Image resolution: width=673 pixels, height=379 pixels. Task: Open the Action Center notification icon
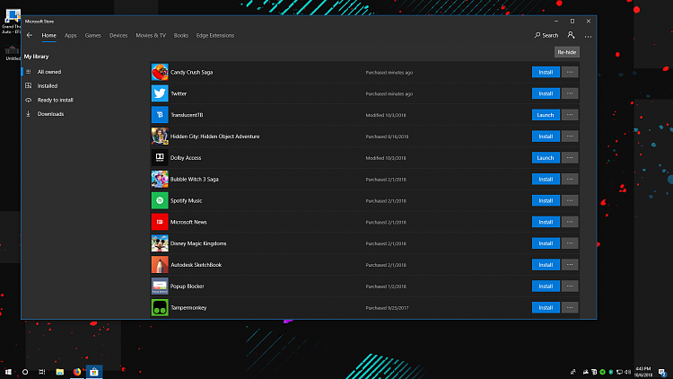pos(662,372)
